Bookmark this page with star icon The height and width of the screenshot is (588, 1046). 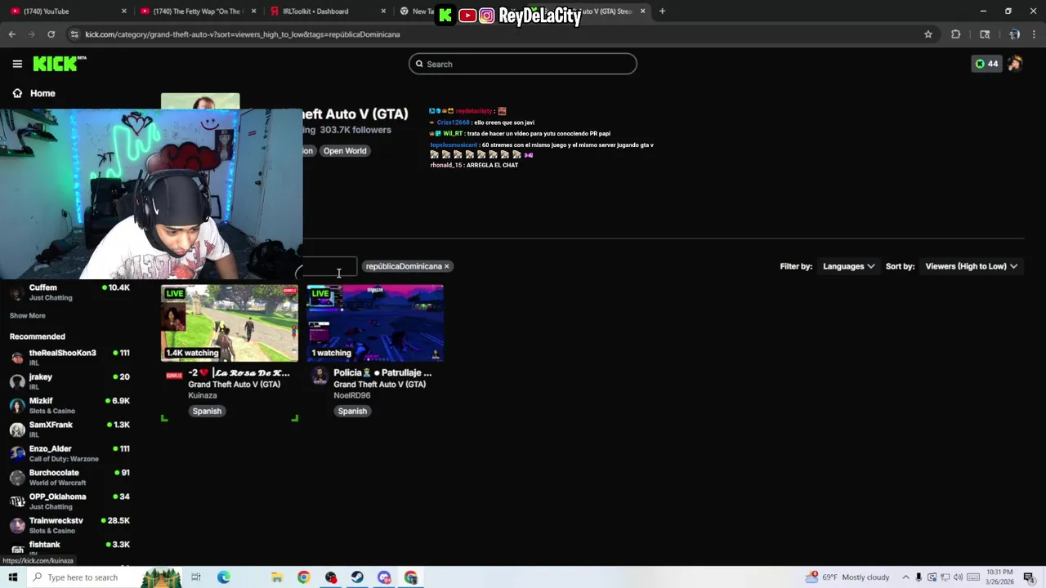tap(928, 34)
